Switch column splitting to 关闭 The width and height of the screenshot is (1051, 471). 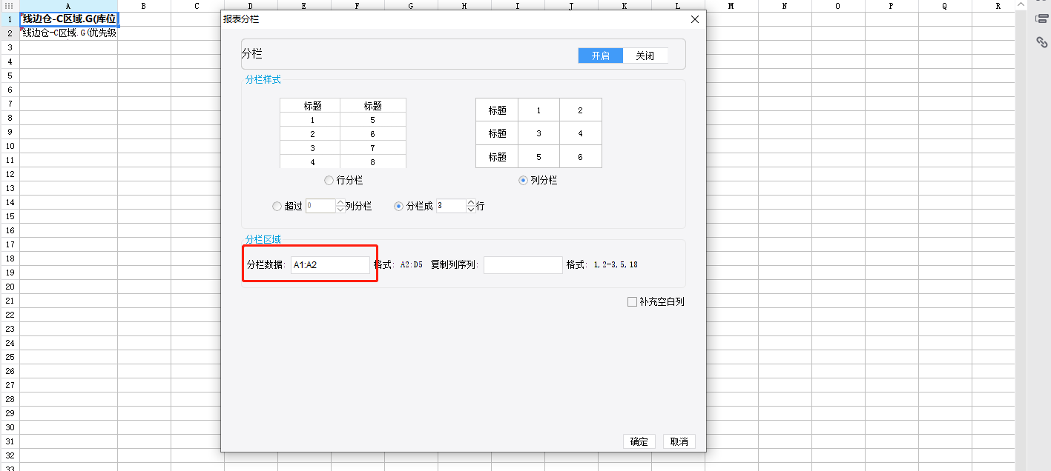645,56
